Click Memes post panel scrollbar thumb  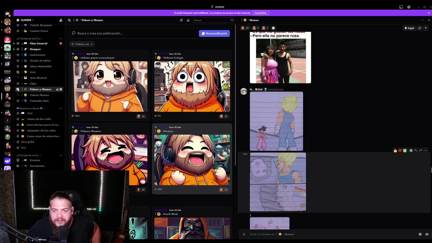pos(431,170)
